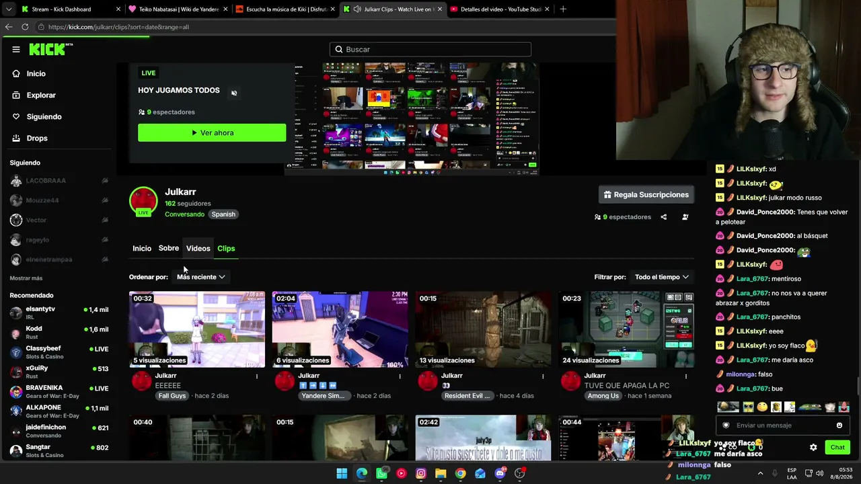Click the Enviar un mensaje chat input
Screen dimensions: 861x484
pyautogui.click(x=782, y=425)
